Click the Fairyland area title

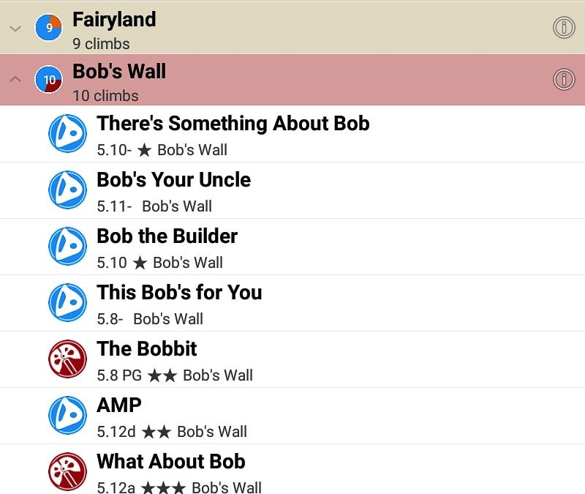click(114, 20)
